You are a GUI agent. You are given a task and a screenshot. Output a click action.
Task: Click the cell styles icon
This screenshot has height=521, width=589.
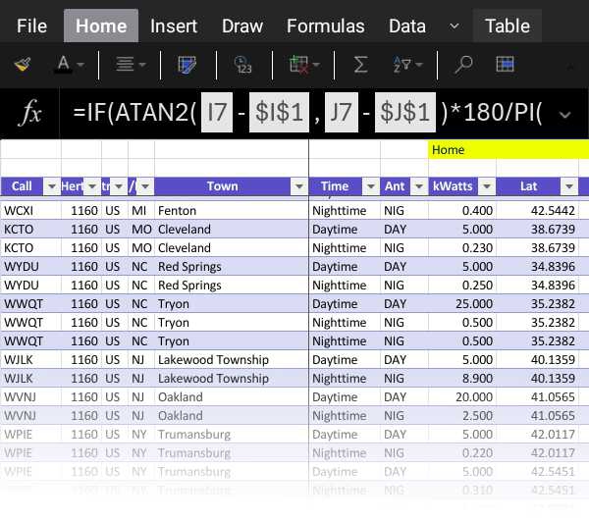[187, 65]
